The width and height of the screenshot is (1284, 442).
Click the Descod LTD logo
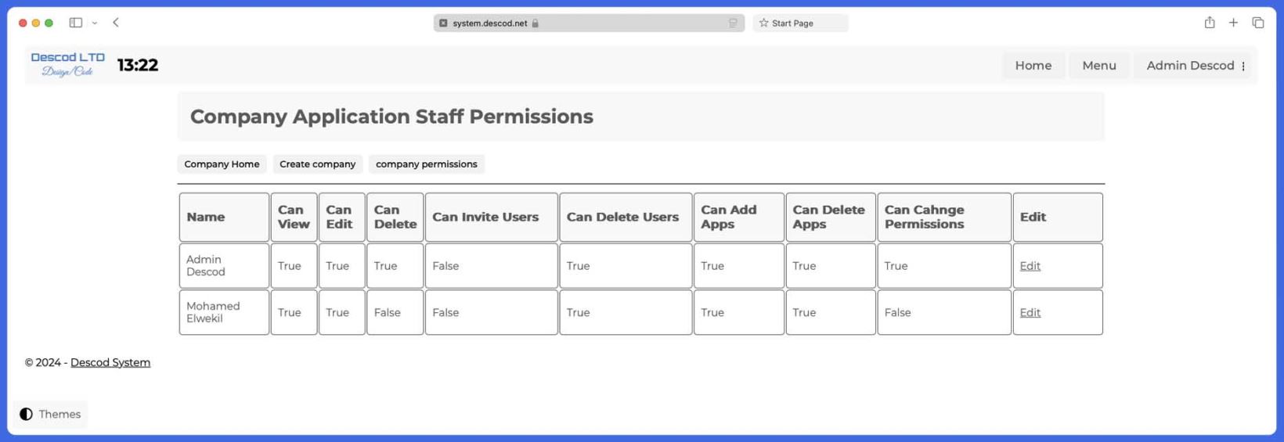click(x=68, y=64)
